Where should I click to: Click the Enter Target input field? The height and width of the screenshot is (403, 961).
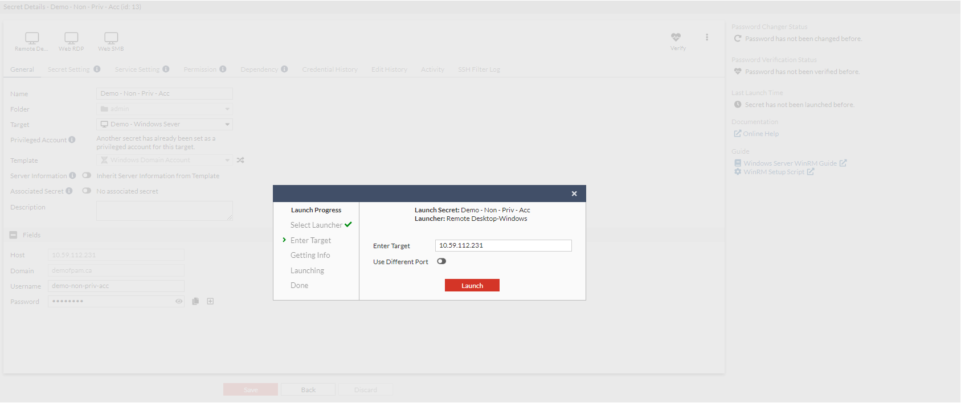pyautogui.click(x=504, y=245)
